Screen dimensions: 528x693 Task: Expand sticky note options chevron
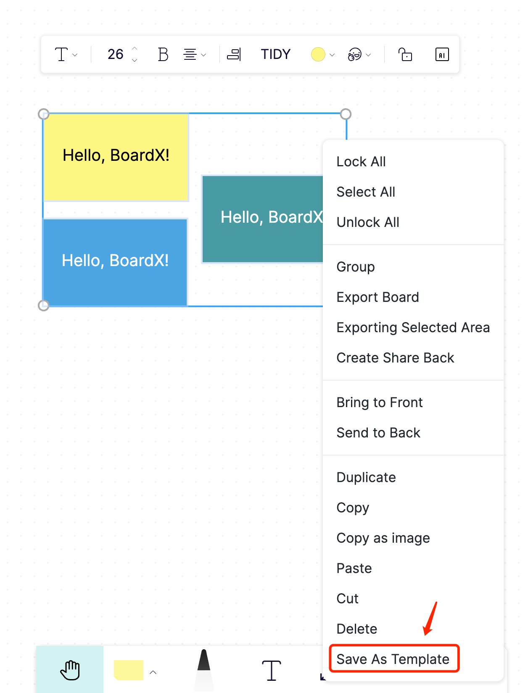coord(153,672)
